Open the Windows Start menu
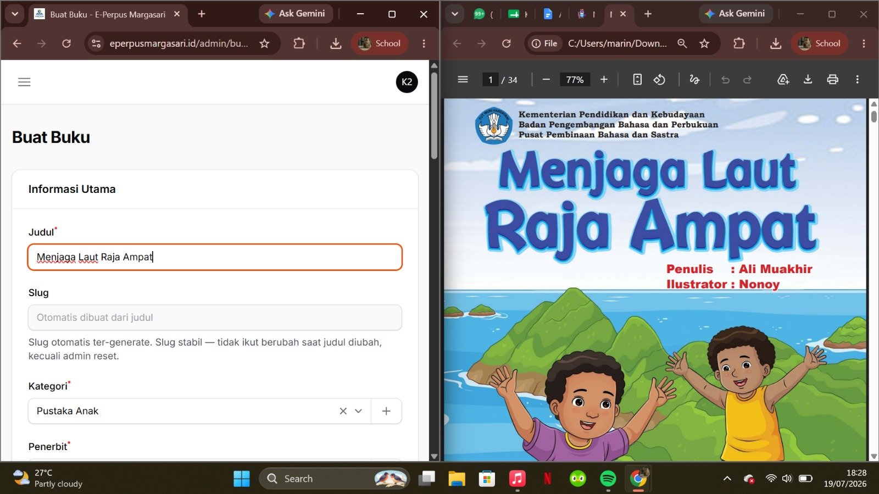Screen dimensions: 879x494 [x=241, y=479]
